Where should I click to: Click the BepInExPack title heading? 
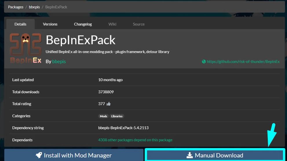[81, 40]
